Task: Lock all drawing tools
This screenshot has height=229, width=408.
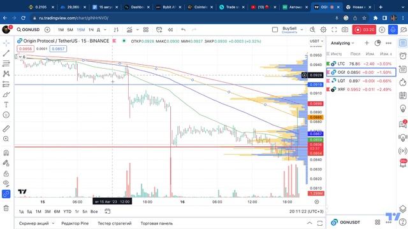Action: [6, 174]
